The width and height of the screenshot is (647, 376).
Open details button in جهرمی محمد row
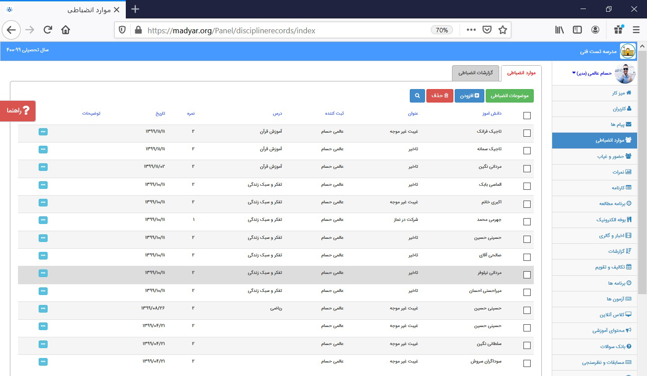43,220
